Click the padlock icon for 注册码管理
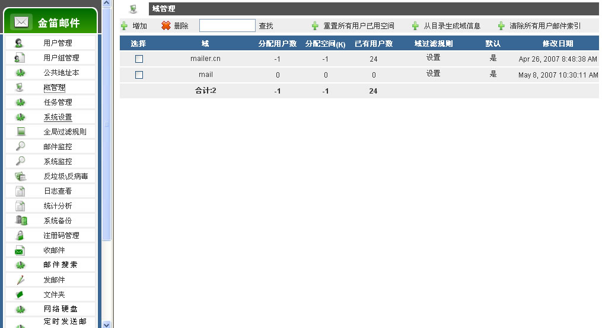Image resolution: width=602 pixels, height=328 pixels. pos(20,235)
